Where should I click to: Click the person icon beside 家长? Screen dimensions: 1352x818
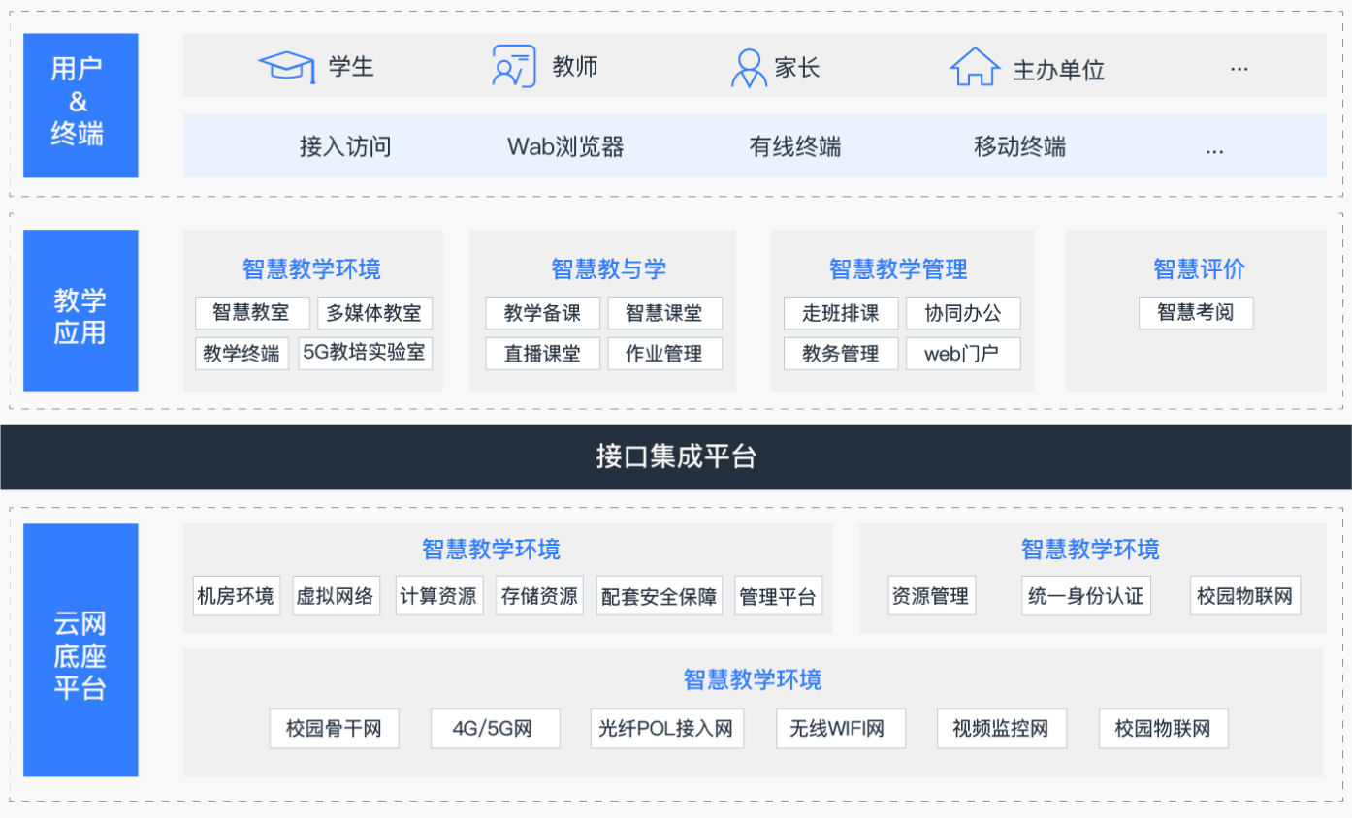[748, 68]
